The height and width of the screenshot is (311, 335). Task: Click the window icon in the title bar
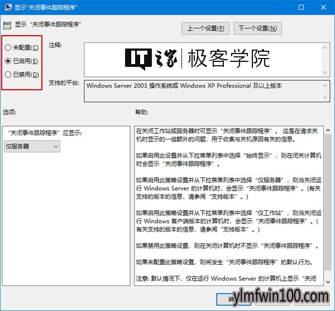pyautogui.click(x=8, y=7)
